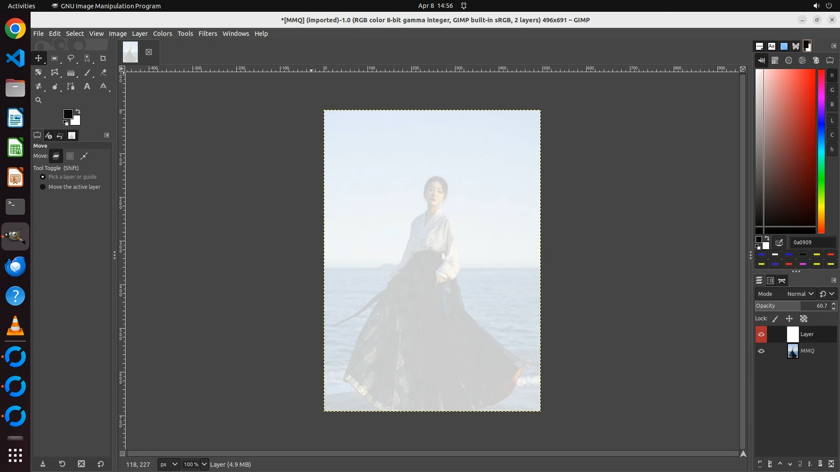
Task: Click the hex color input field
Action: point(812,243)
